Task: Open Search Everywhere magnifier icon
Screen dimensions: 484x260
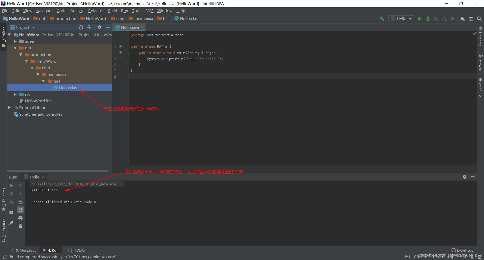Action: (x=479, y=19)
